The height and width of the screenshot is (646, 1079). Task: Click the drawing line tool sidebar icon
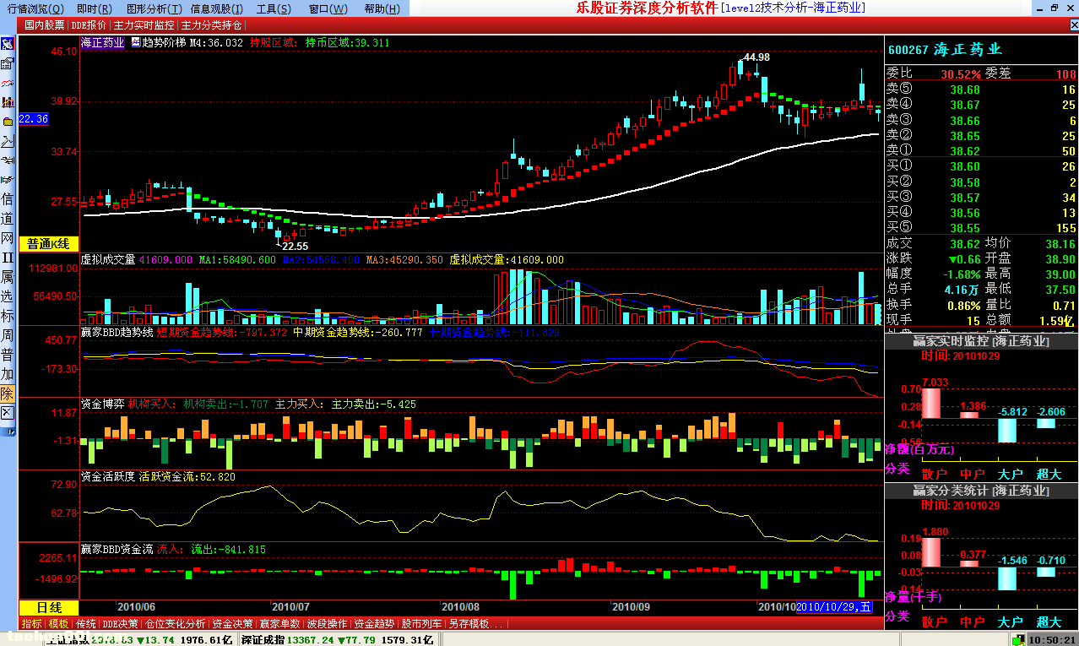point(8,140)
